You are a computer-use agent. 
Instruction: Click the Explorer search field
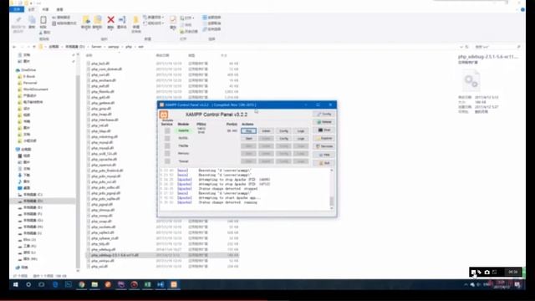(497, 47)
